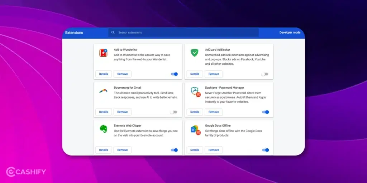Viewport: 367px width, 183px height.
Task: Remove Boomerang for Gmail
Action: click(123, 112)
